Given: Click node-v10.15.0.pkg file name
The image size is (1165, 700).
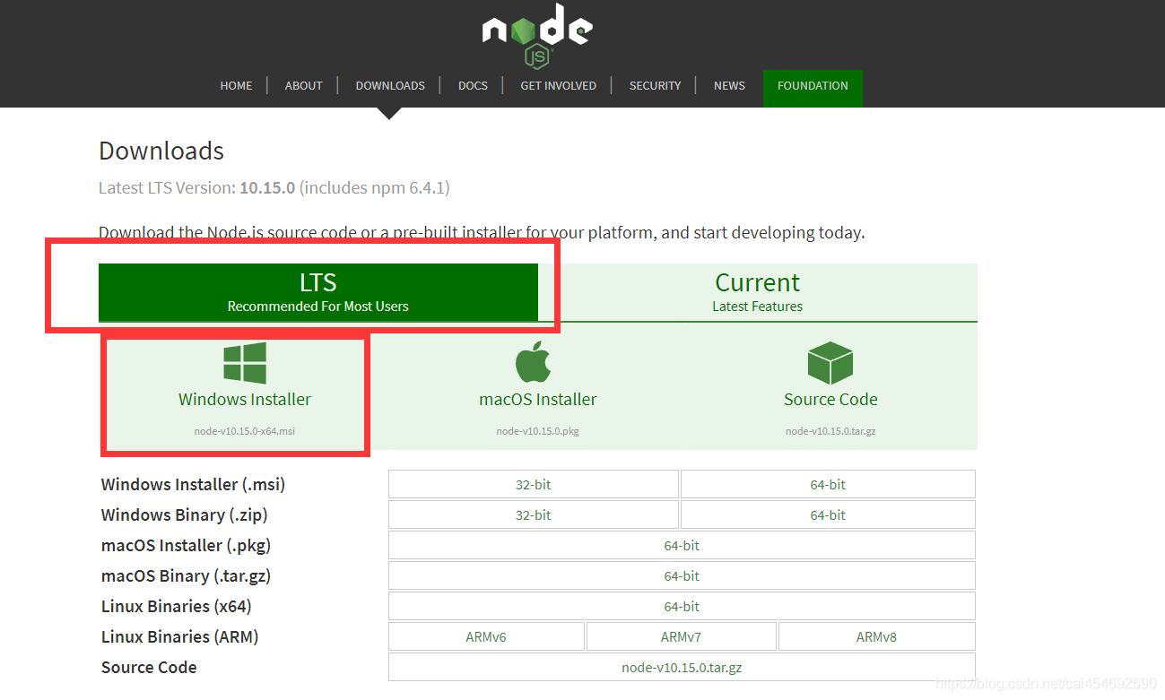Looking at the screenshot, I should tap(538, 431).
